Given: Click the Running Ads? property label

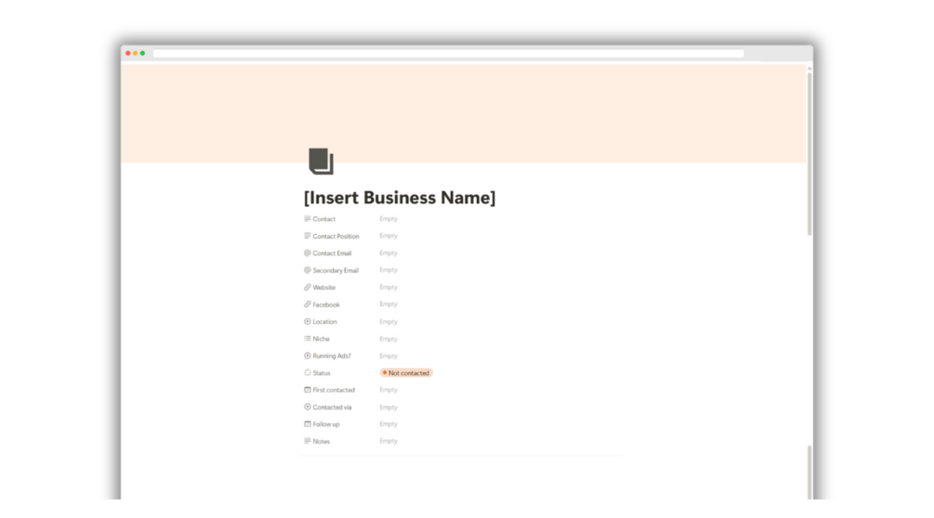Looking at the screenshot, I should 332,356.
